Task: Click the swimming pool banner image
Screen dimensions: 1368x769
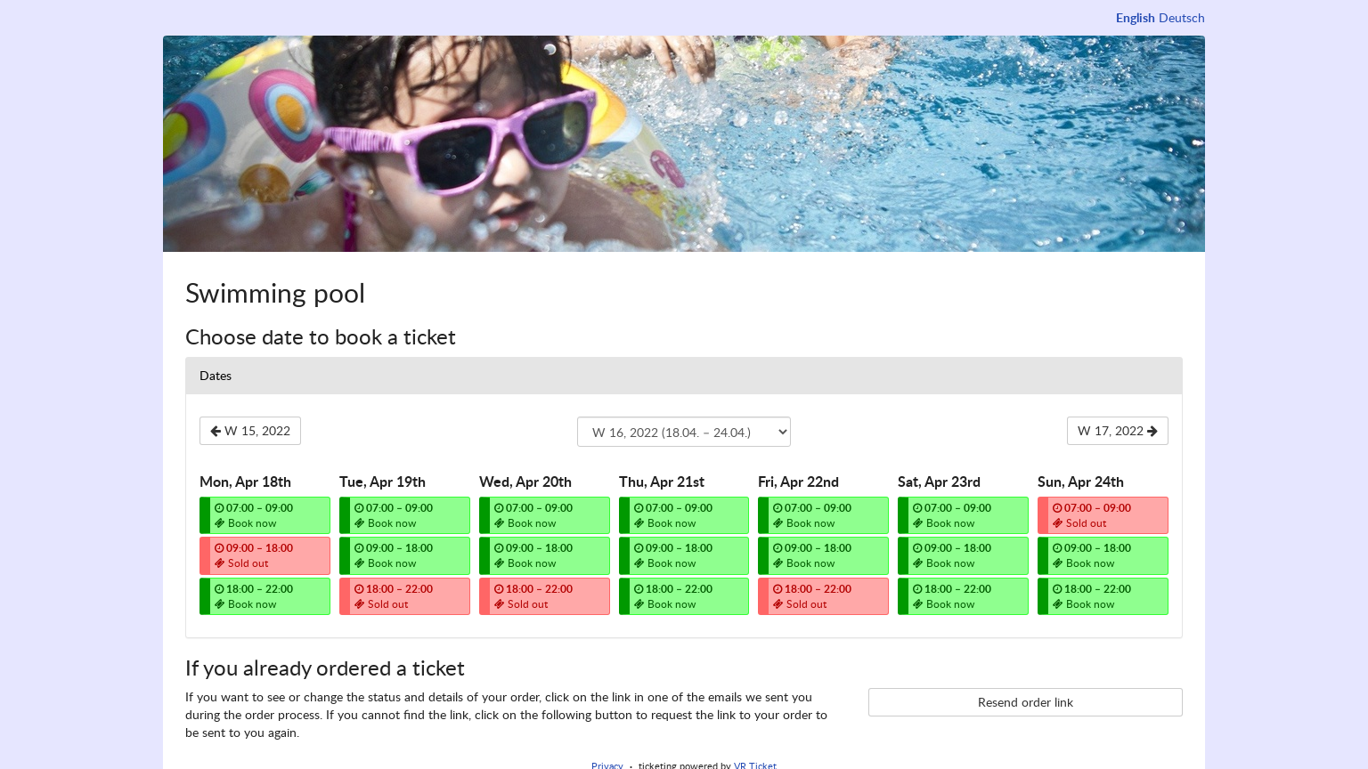Action: pyautogui.click(x=684, y=143)
